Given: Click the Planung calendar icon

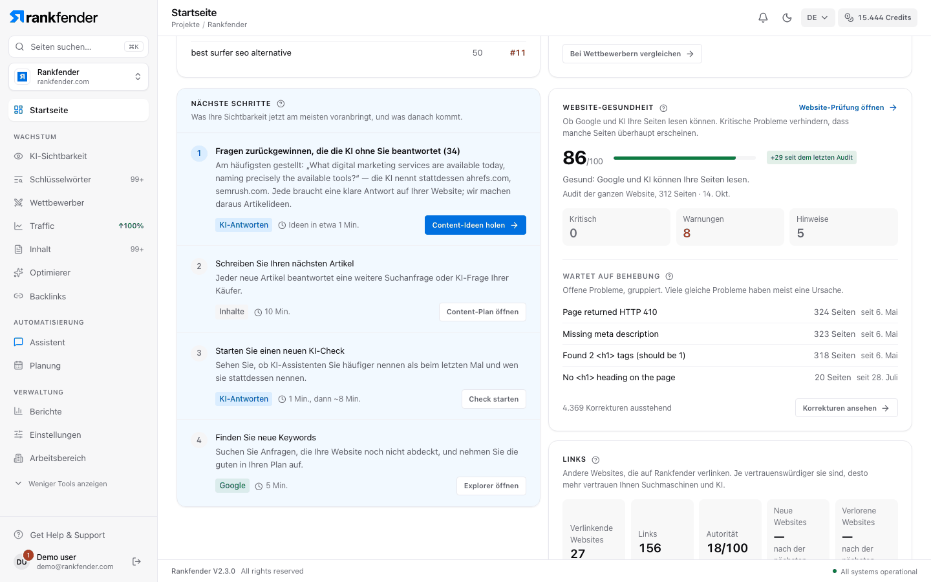Looking at the screenshot, I should tap(18, 365).
